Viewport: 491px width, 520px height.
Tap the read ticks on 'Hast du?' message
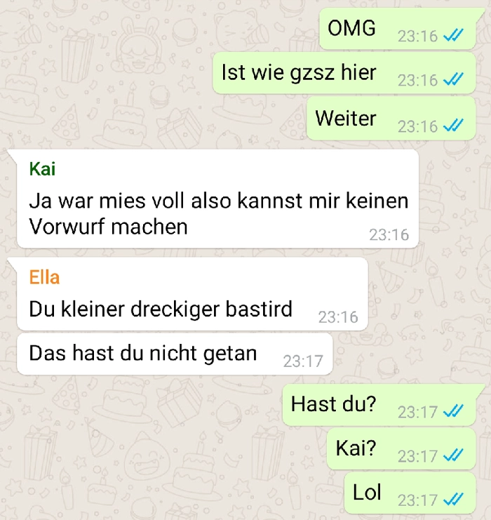453,411
